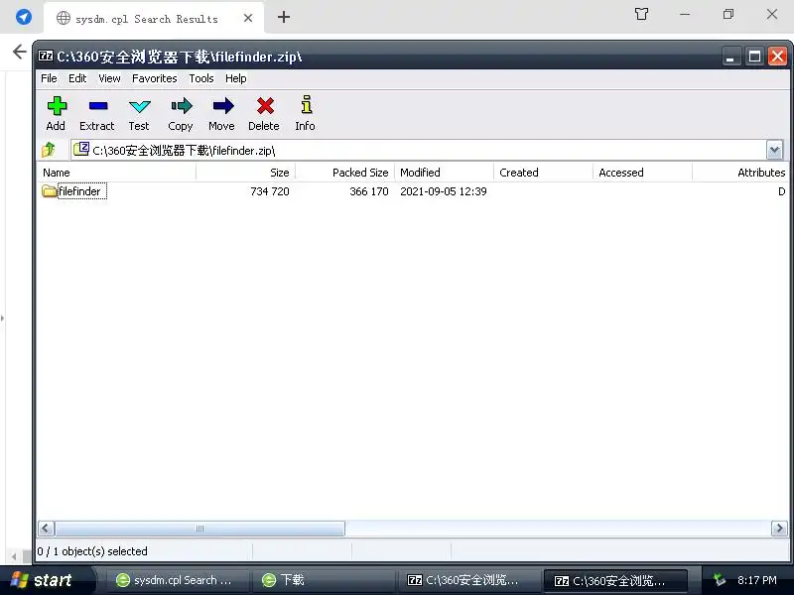
Task: Minimize the browser window
Action: (685, 14)
